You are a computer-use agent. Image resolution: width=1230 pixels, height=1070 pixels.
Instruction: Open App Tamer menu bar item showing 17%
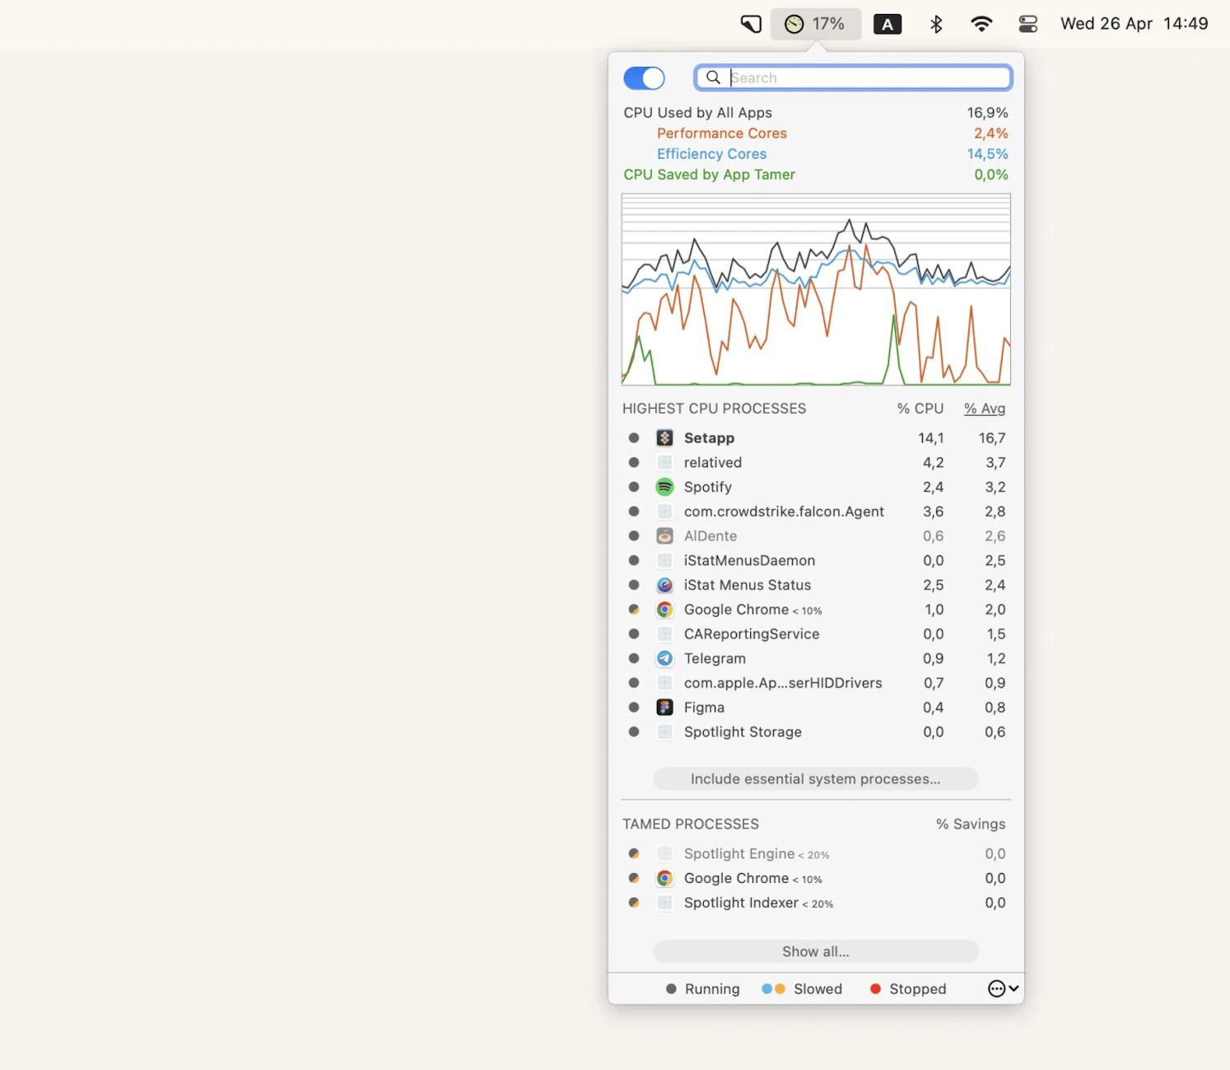tap(815, 24)
